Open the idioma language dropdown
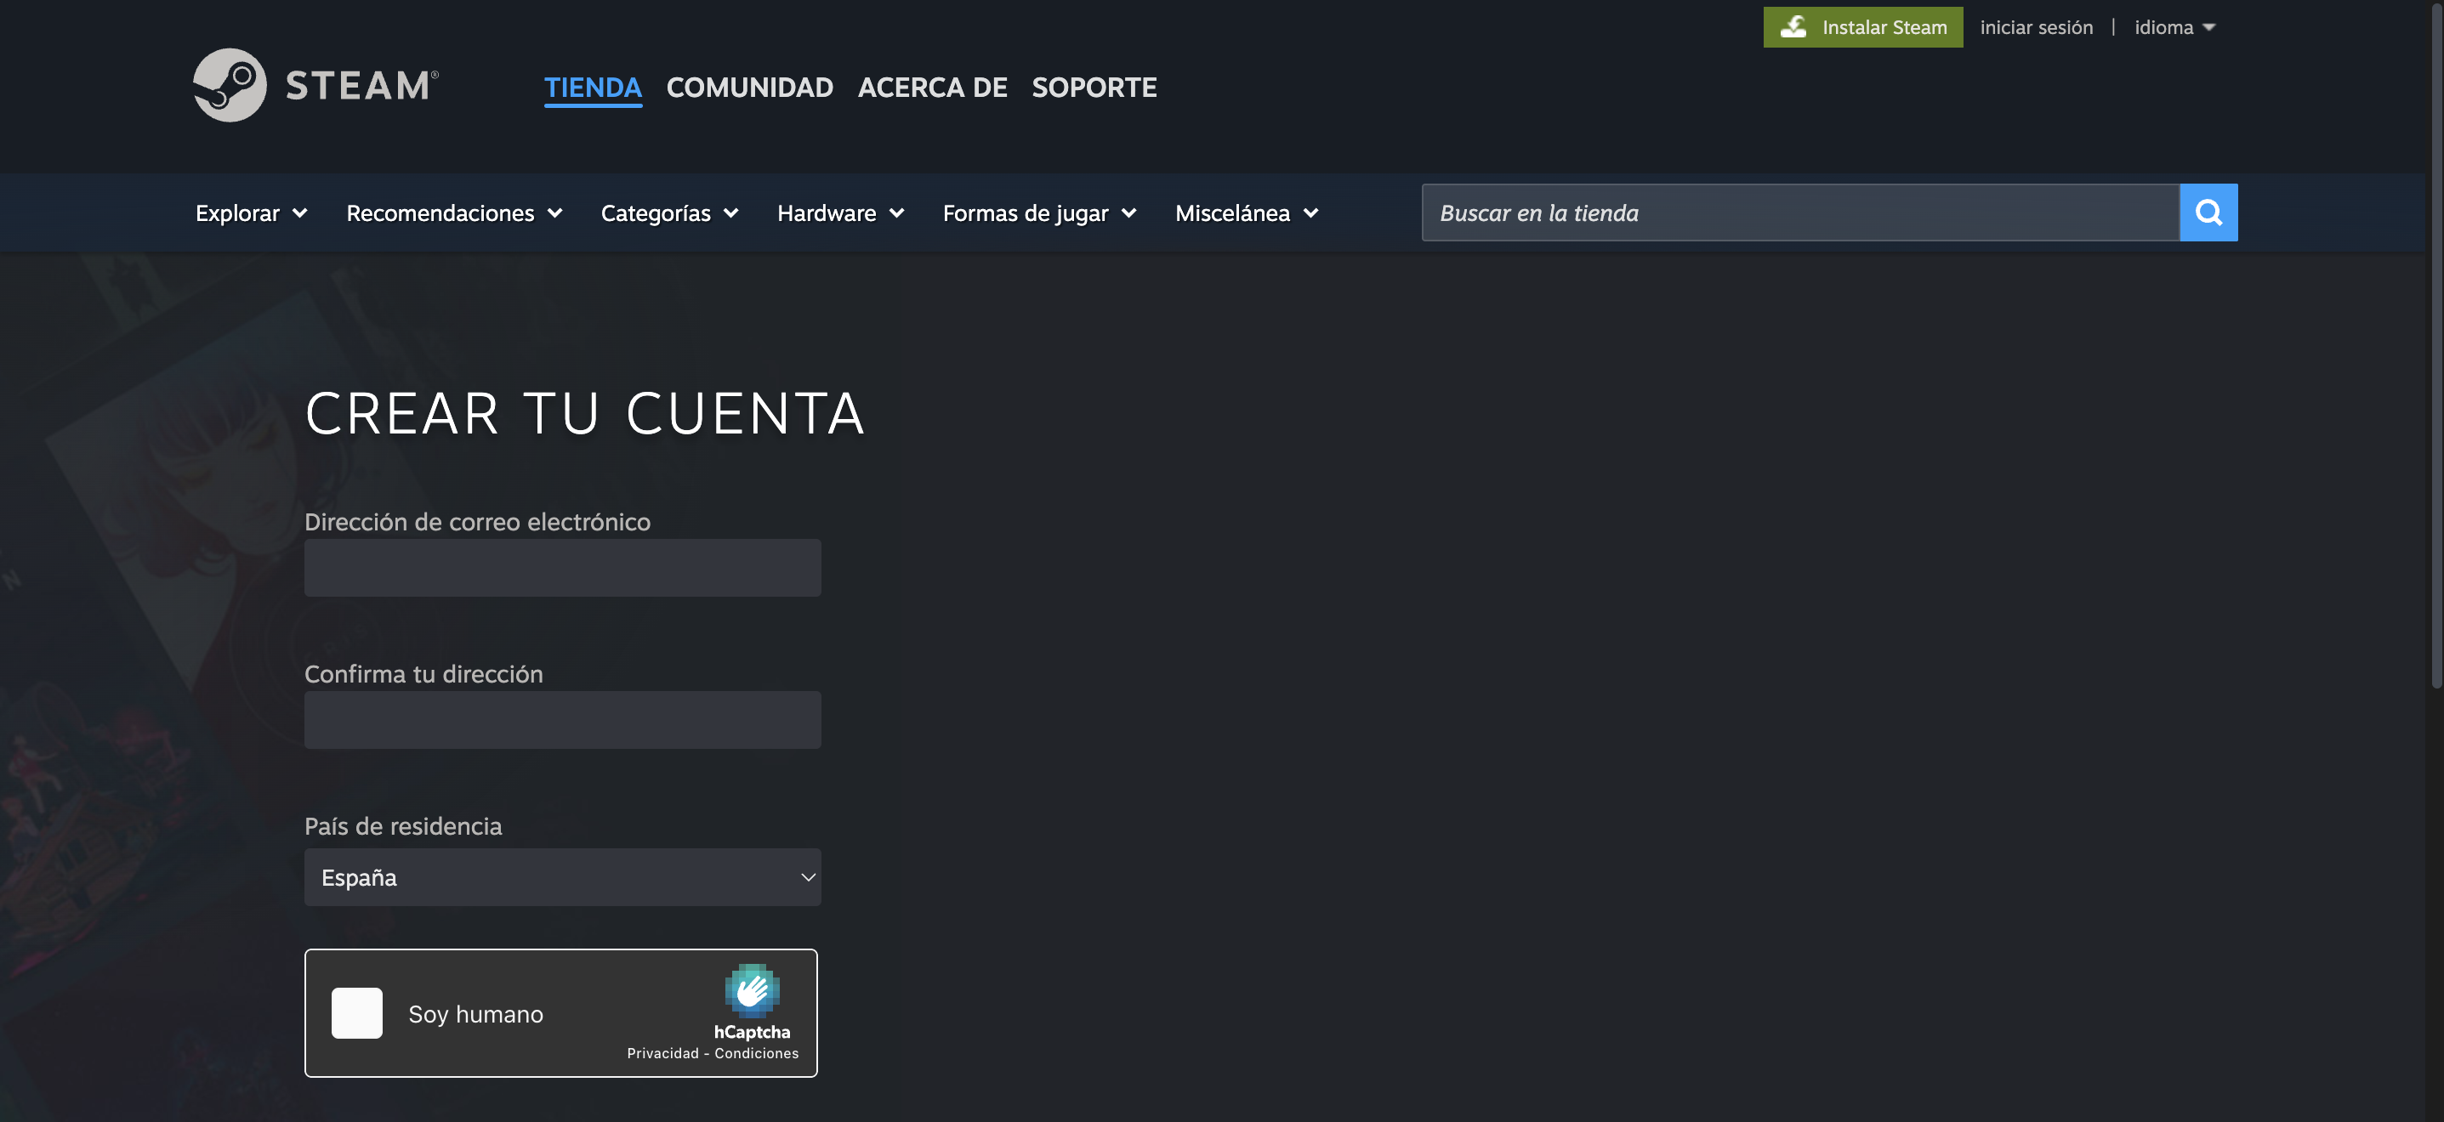This screenshot has height=1122, width=2444. (2174, 27)
